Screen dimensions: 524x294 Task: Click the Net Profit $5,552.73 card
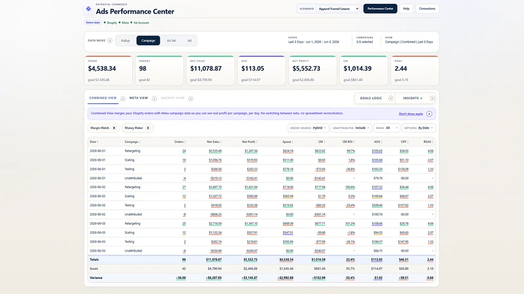pos(313,71)
